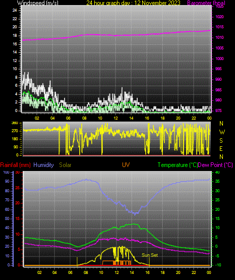Select the 1015 barometer axis value
Screen dimensions: 235x280
219,27
